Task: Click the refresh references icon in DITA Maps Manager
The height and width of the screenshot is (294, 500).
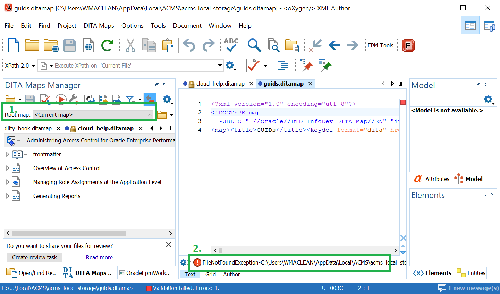Action: [x=89, y=100]
